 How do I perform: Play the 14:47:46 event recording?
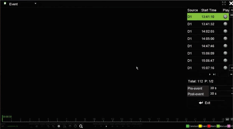(225, 46)
